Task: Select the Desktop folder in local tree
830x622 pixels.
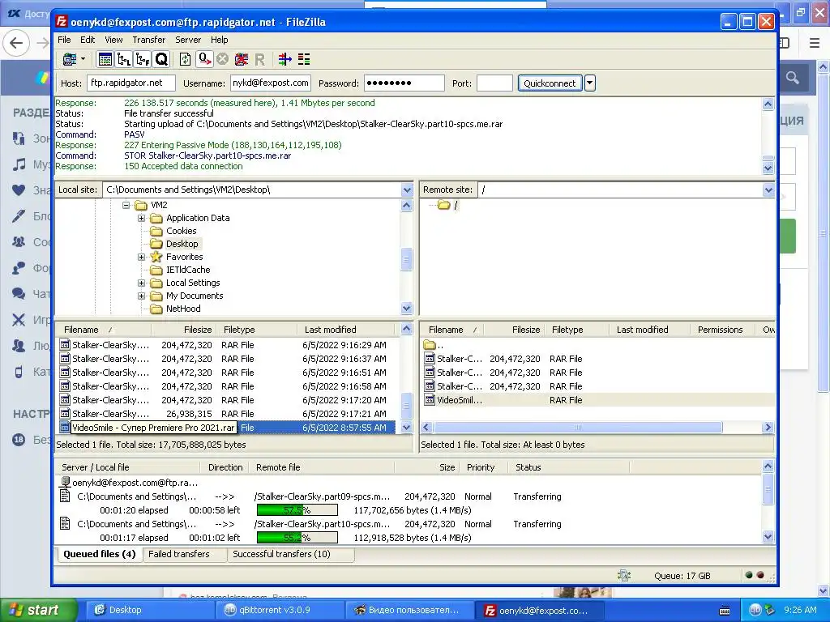Action: point(182,244)
